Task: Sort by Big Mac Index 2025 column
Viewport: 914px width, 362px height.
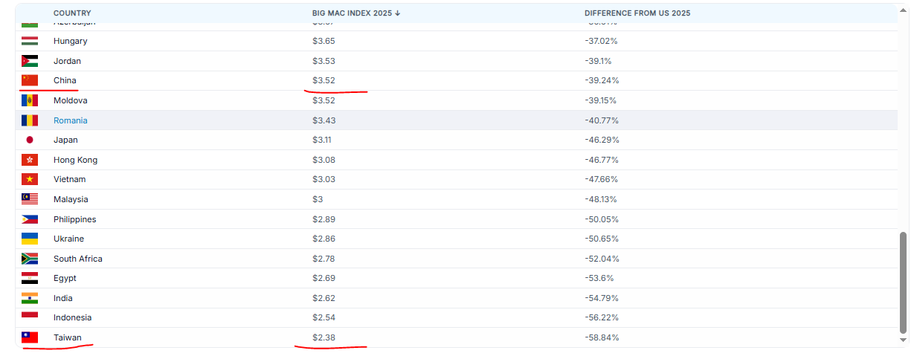Action: pos(356,13)
